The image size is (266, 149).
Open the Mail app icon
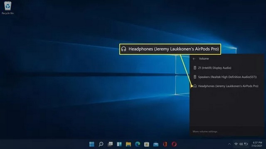[156, 144]
